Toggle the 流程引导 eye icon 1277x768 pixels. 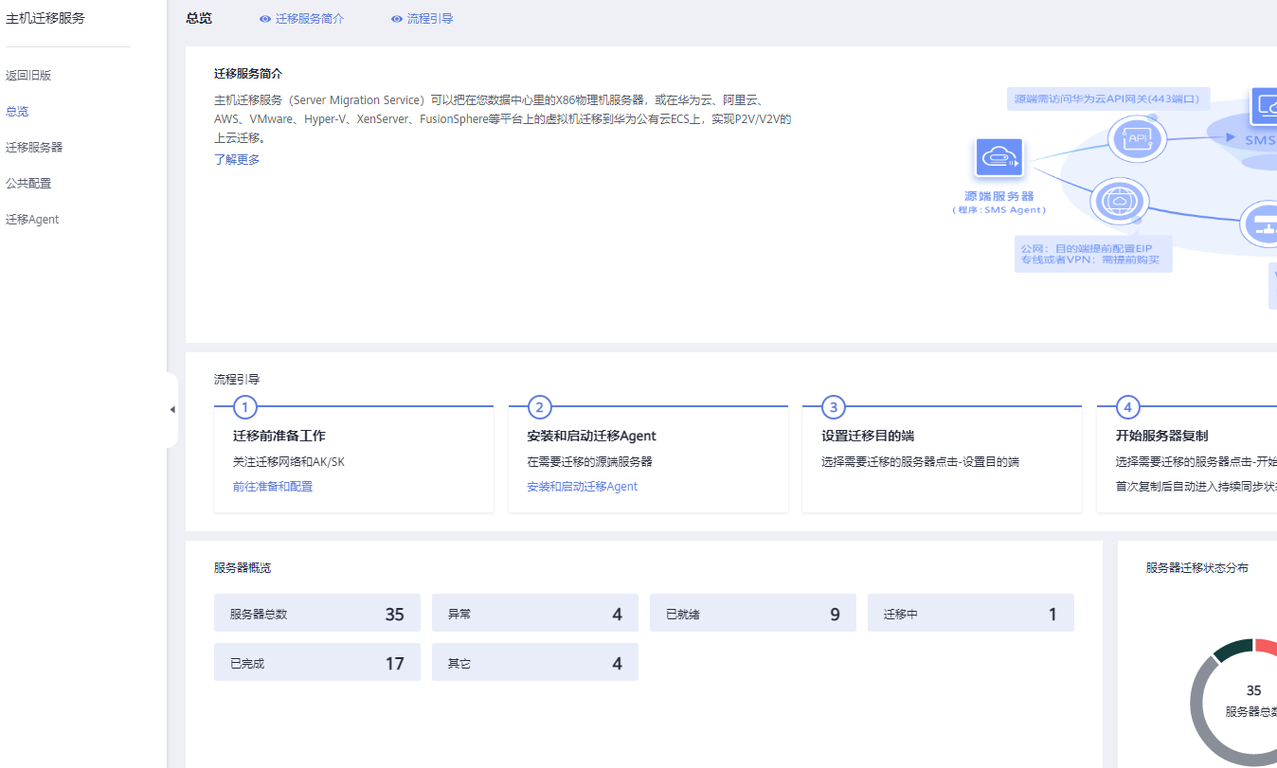[x=397, y=19]
